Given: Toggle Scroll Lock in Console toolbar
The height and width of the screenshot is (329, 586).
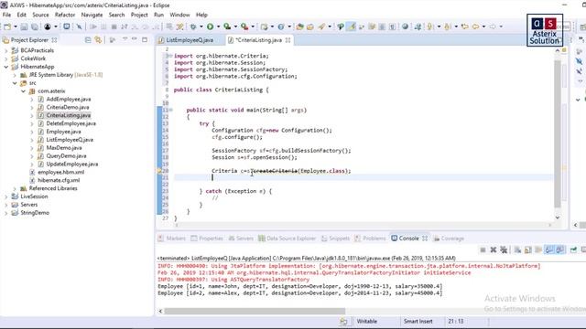Looking at the screenshot, I should [x=527, y=249].
